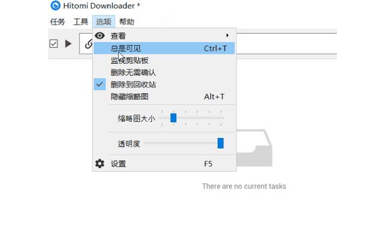Viewport: 385px width, 241px height.
Task: Toggle 删除无需确认 option
Action: (x=164, y=72)
